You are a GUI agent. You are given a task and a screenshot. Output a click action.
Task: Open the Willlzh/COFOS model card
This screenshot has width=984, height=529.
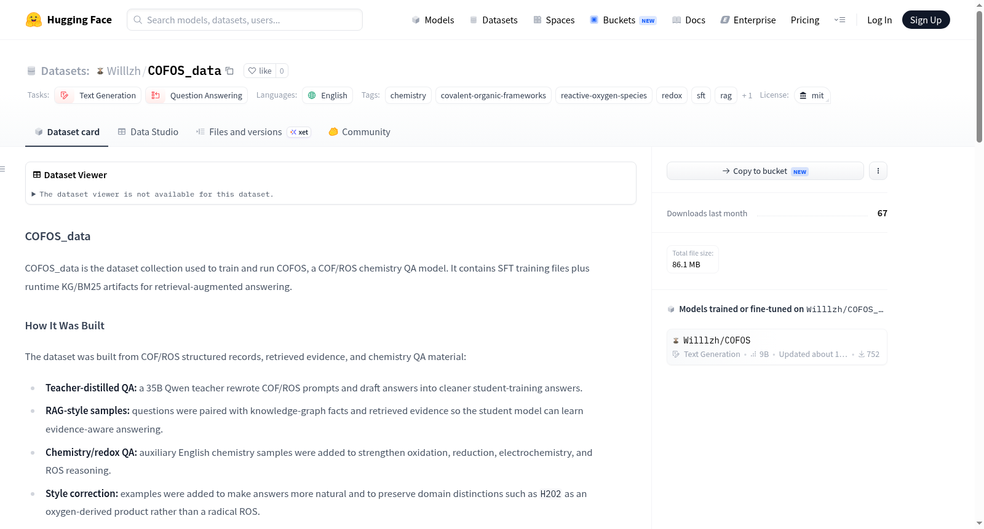tap(777, 347)
